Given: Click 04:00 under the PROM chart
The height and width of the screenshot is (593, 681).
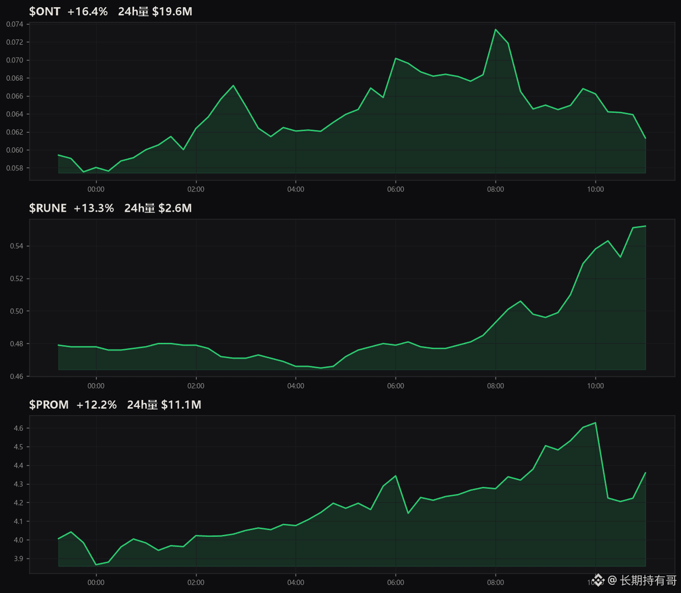Looking at the screenshot, I should [x=296, y=582].
